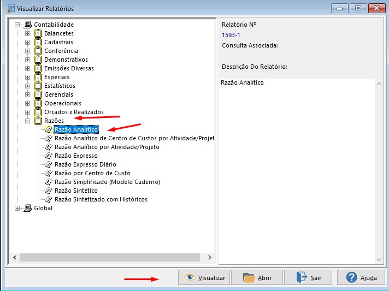
Task: Click the Contabilidade label
Action: [54, 25]
